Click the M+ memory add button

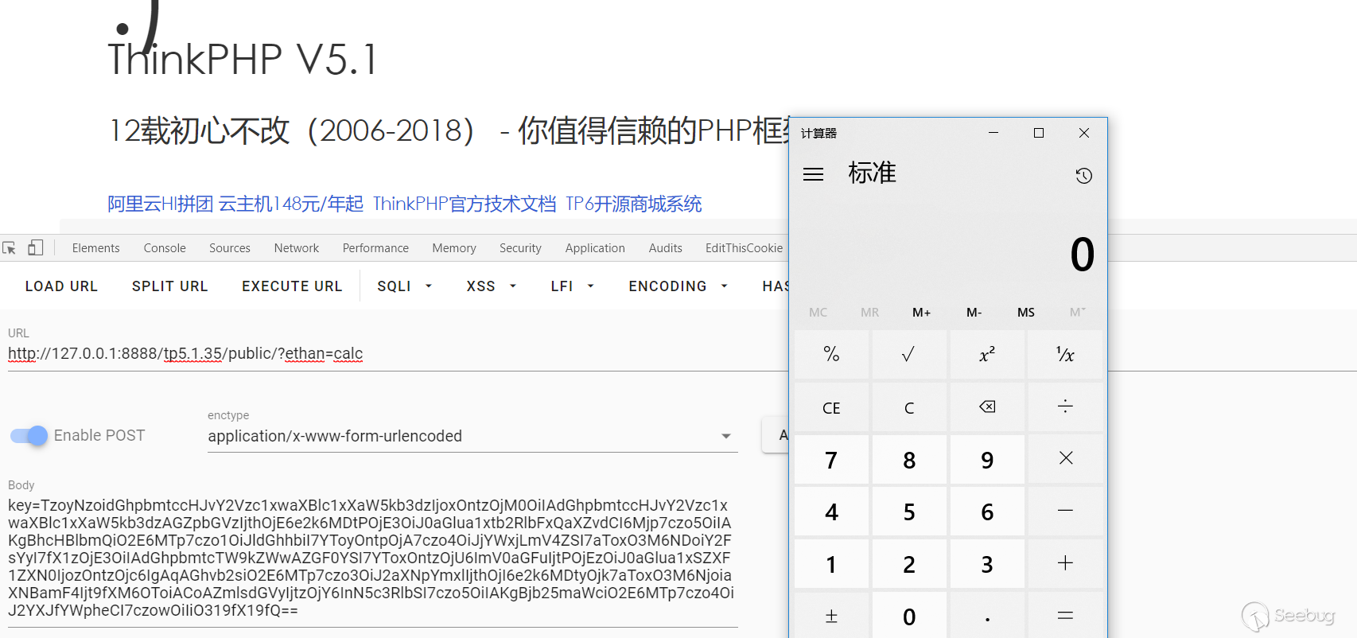(921, 313)
